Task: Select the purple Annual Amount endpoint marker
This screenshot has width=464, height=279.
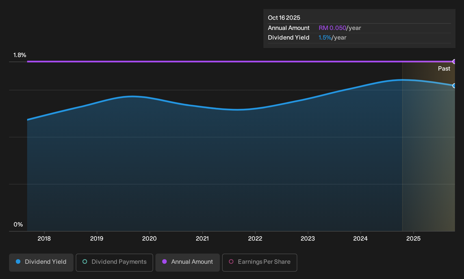Action: (x=454, y=62)
